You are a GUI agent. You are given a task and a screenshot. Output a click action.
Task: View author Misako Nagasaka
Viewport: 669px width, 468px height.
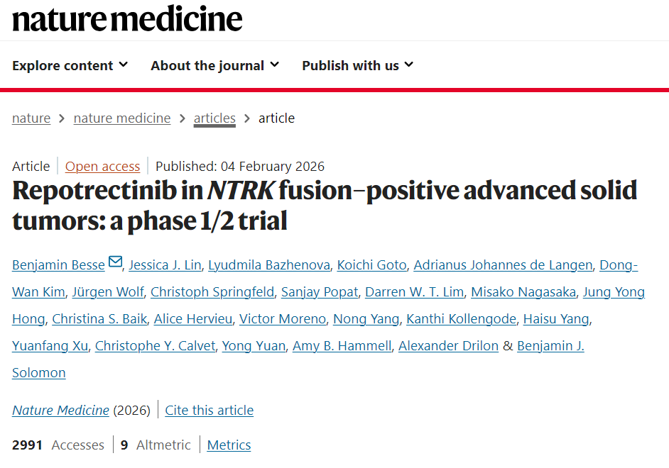(x=523, y=292)
